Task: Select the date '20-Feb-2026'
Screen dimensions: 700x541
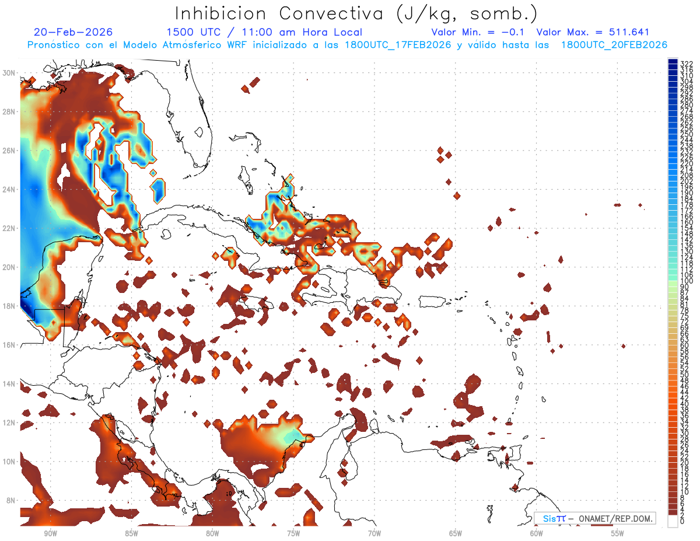Action: pos(73,32)
